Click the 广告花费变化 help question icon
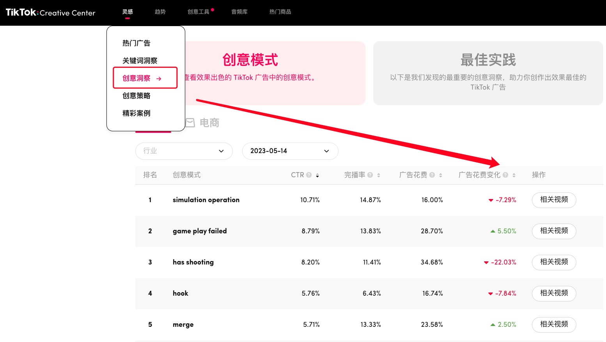 (505, 175)
